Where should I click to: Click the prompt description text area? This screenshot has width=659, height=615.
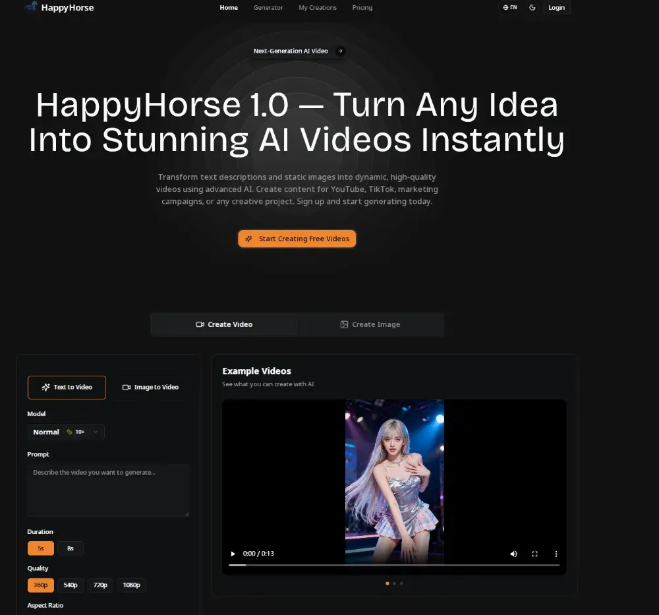tap(109, 490)
